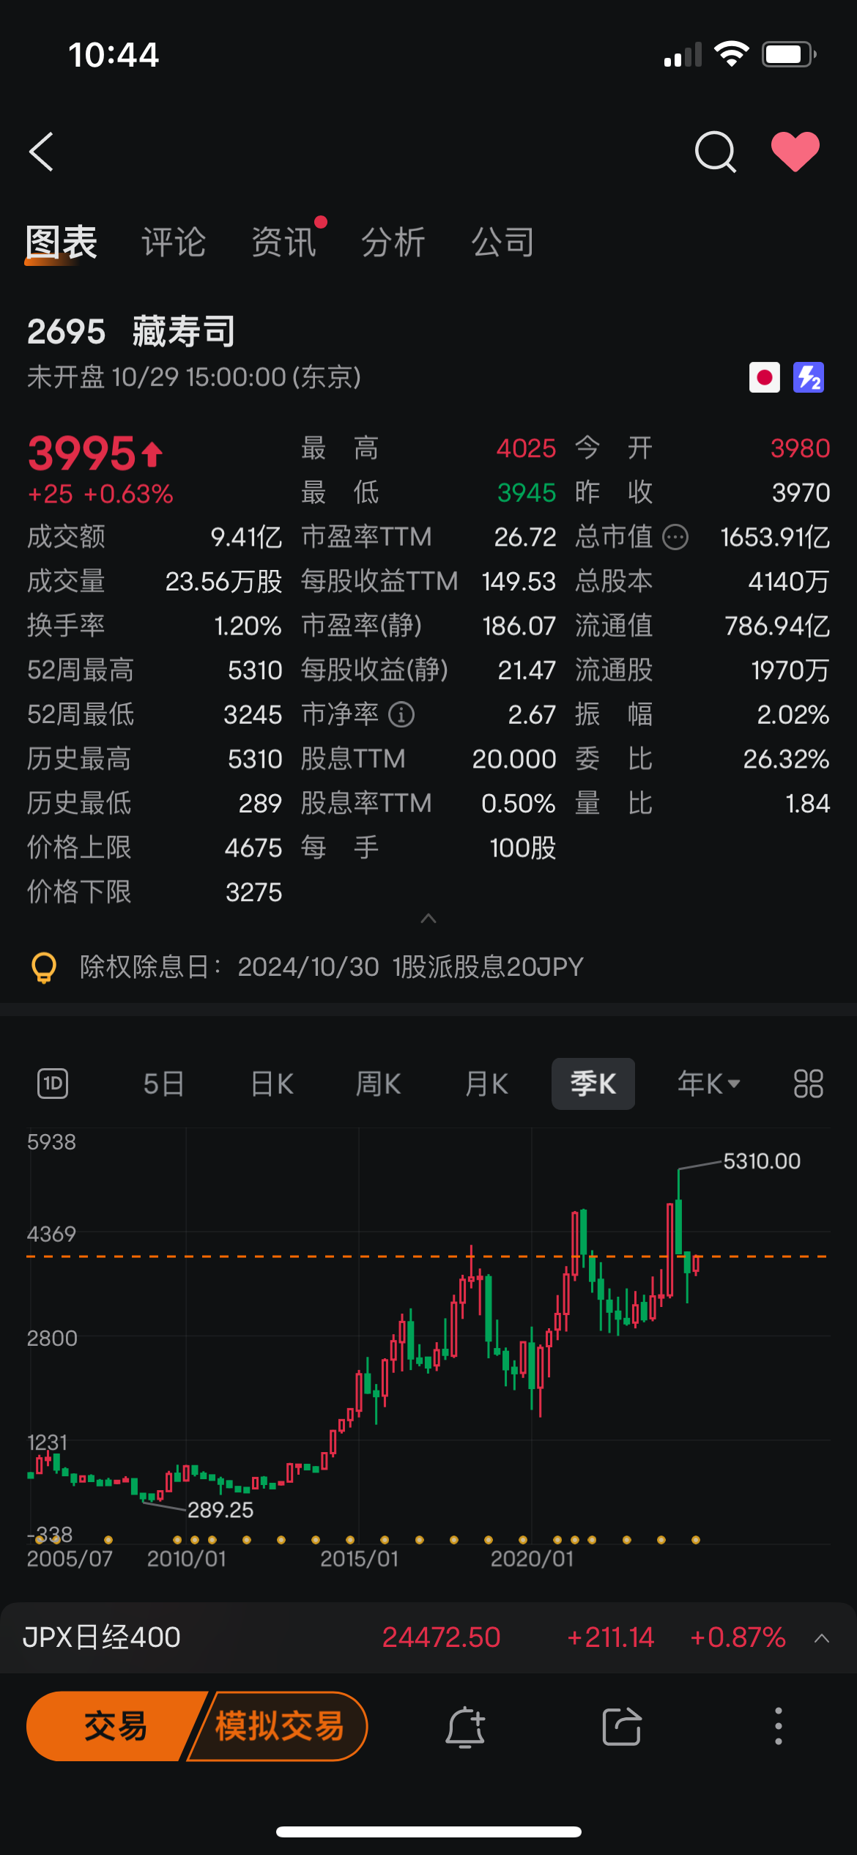Tap the JPX index value 24472.50
The image size is (857, 1855).
point(441,1637)
